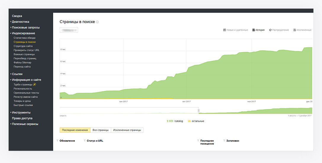The width and height of the screenshot is (322, 163).
Task: Open Сводка in the sidebar
Action: coord(17,16)
